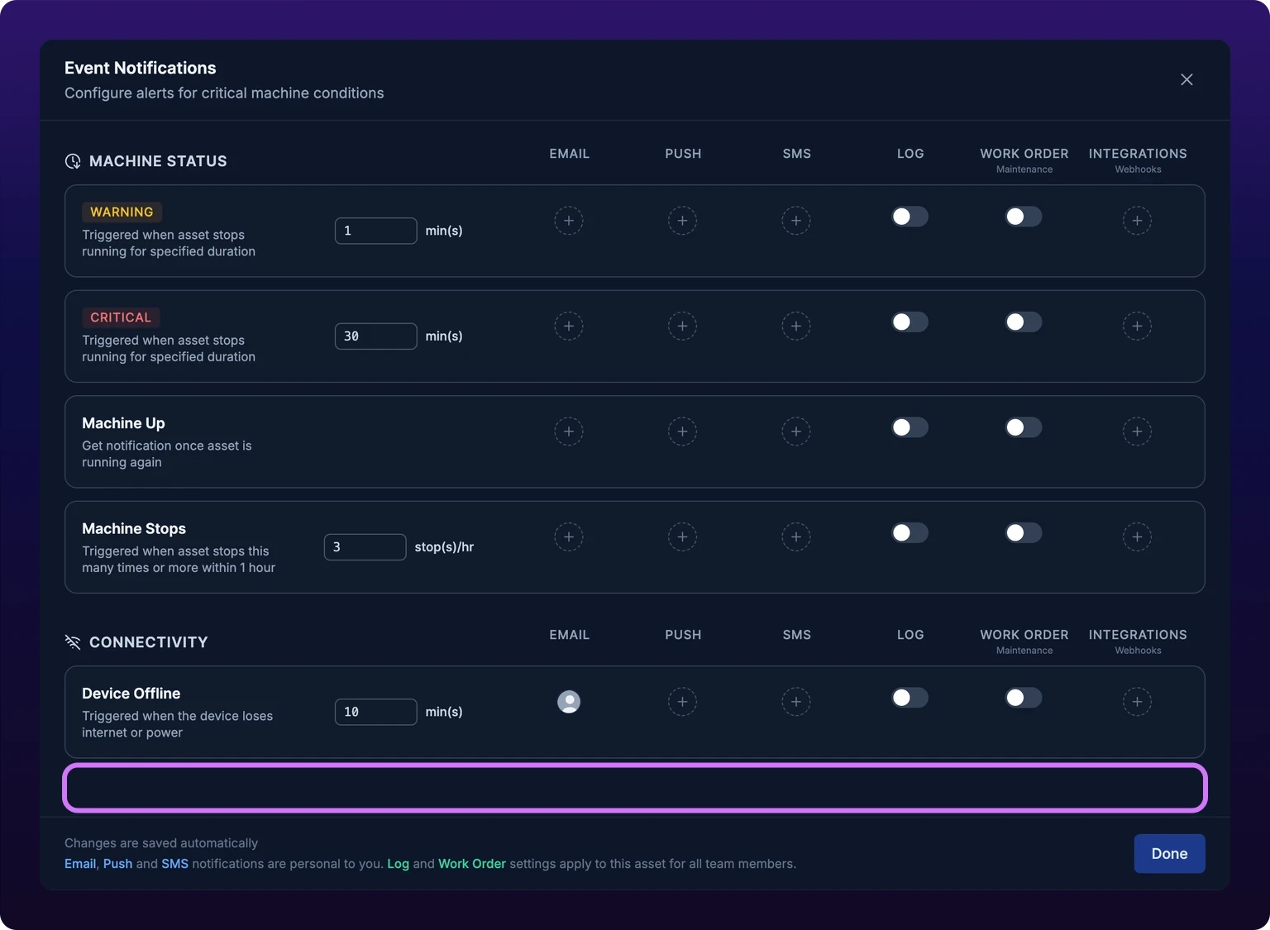Add SMS recipient for Machine Up

pos(796,432)
